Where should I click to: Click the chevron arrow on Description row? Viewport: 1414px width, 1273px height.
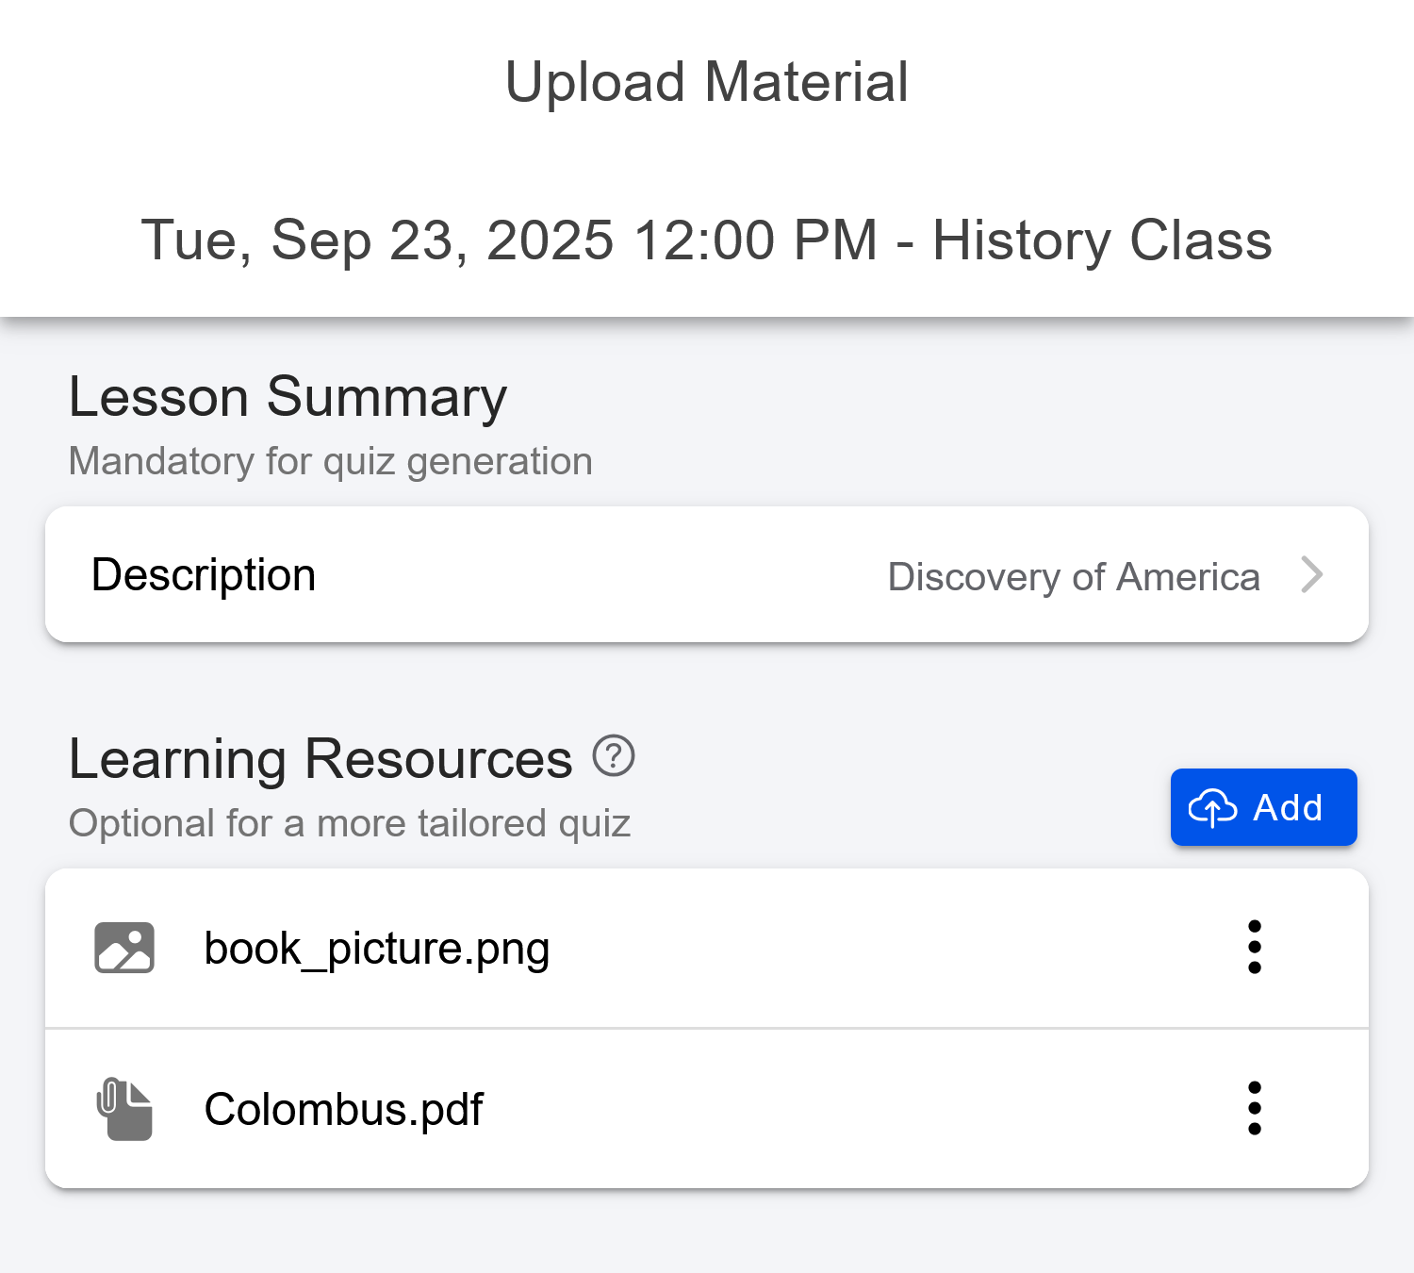pyautogui.click(x=1313, y=574)
